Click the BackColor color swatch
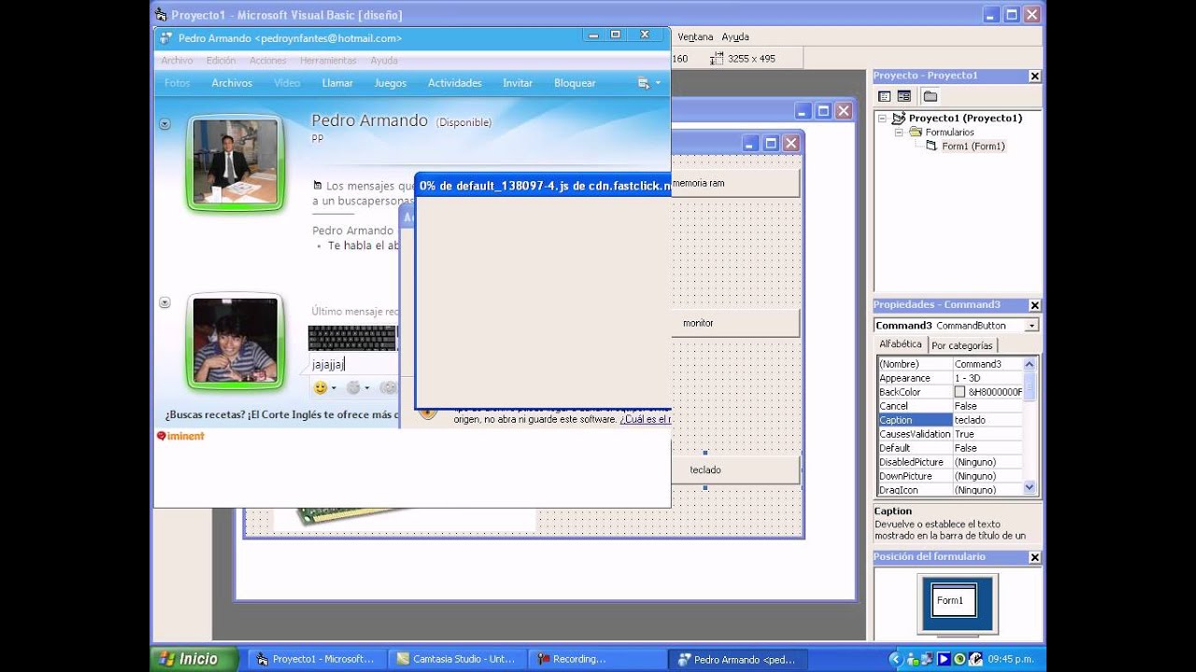The image size is (1196, 672). pyautogui.click(x=960, y=392)
